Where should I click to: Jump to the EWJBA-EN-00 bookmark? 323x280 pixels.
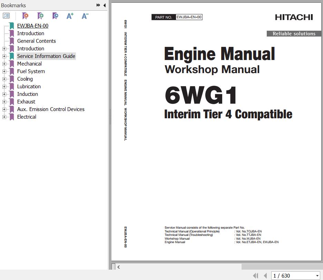point(32,26)
